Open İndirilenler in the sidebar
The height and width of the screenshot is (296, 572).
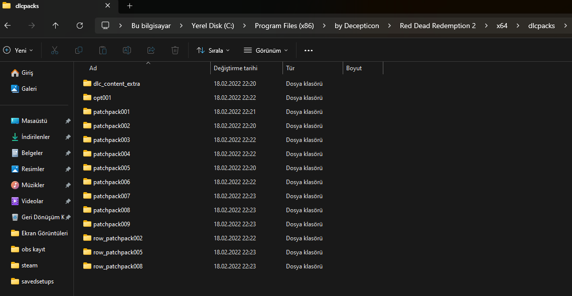point(36,137)
